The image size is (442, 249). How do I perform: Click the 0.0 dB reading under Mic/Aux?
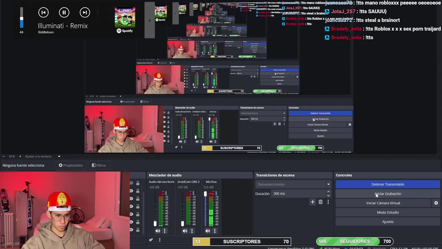[x=208, y=187]
